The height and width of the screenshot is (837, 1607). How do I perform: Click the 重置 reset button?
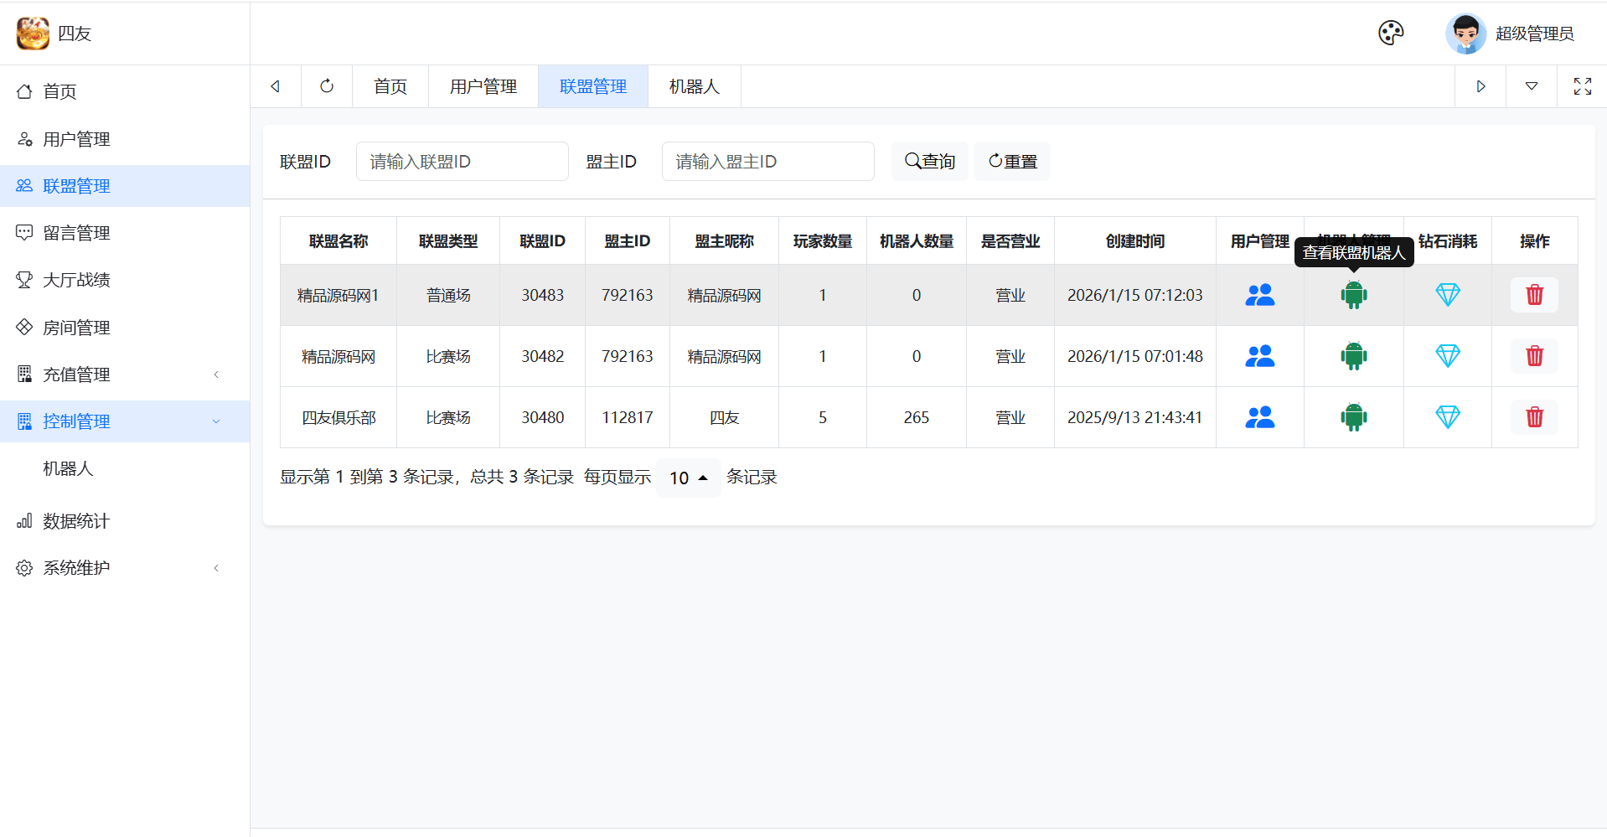click(x=1011, y=161)
